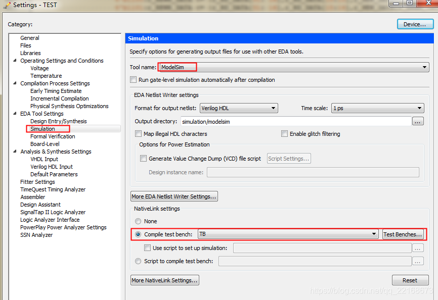438x300 pixels.
Task: Click the Device... button
Action: click(415, 24)
